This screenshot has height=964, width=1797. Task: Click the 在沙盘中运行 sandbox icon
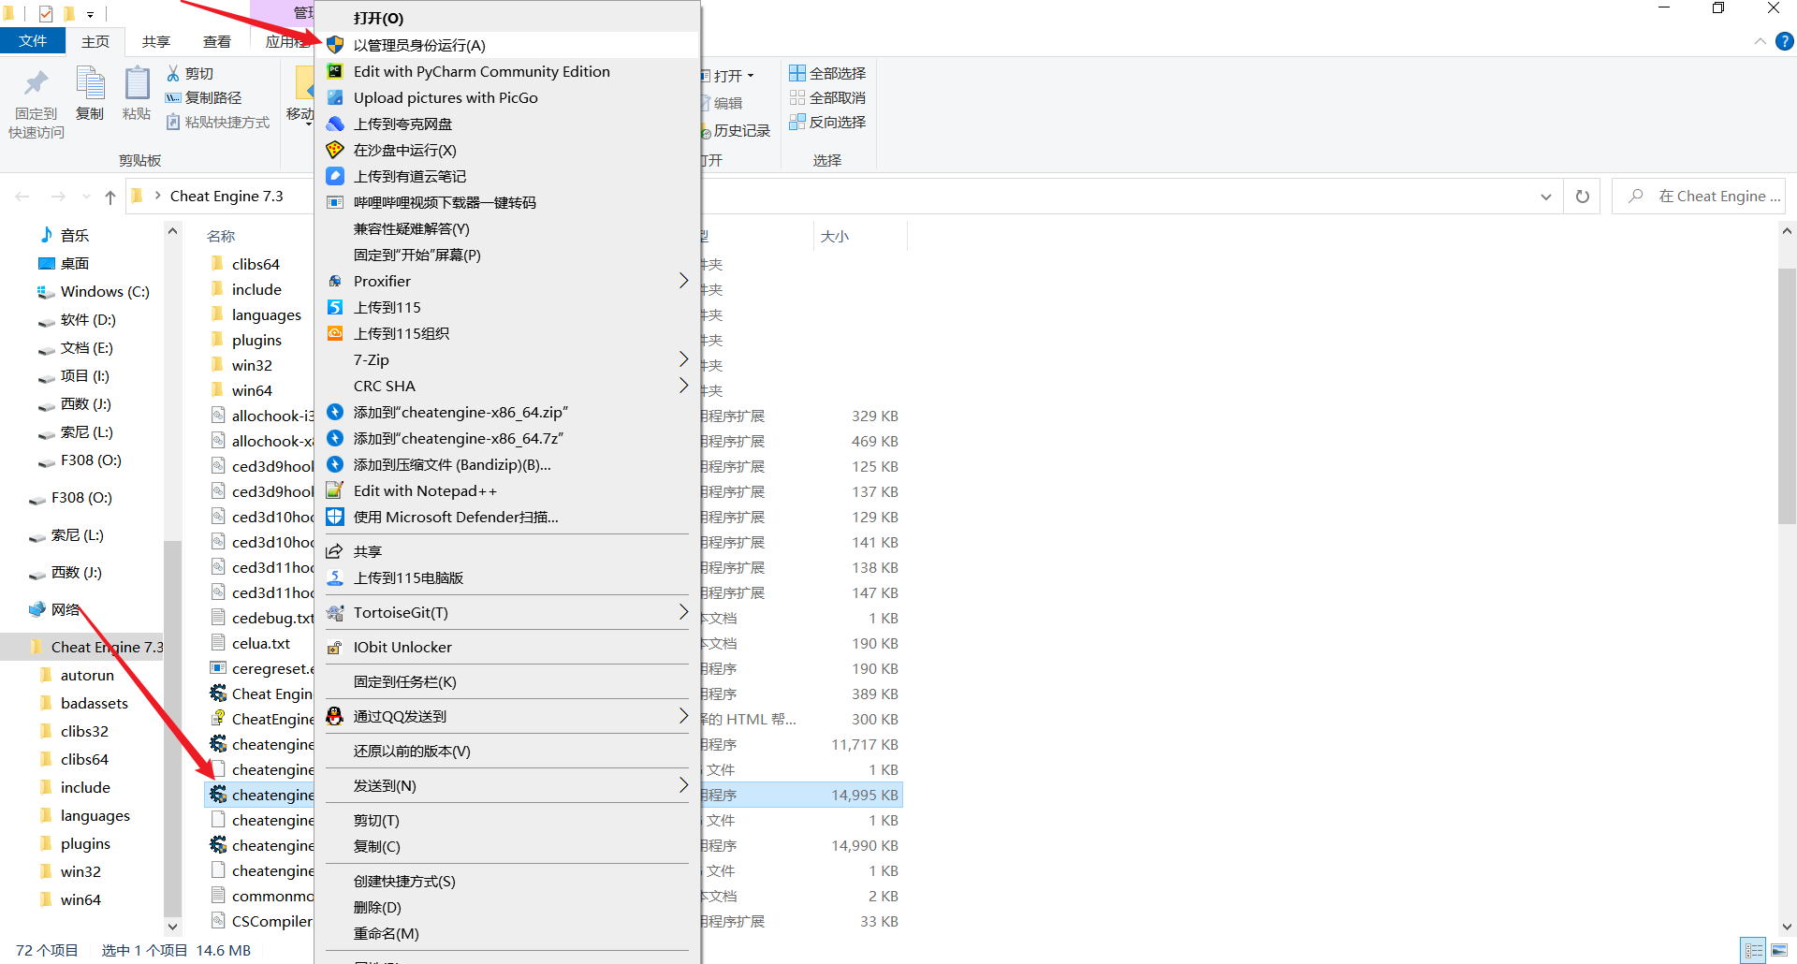335,150
